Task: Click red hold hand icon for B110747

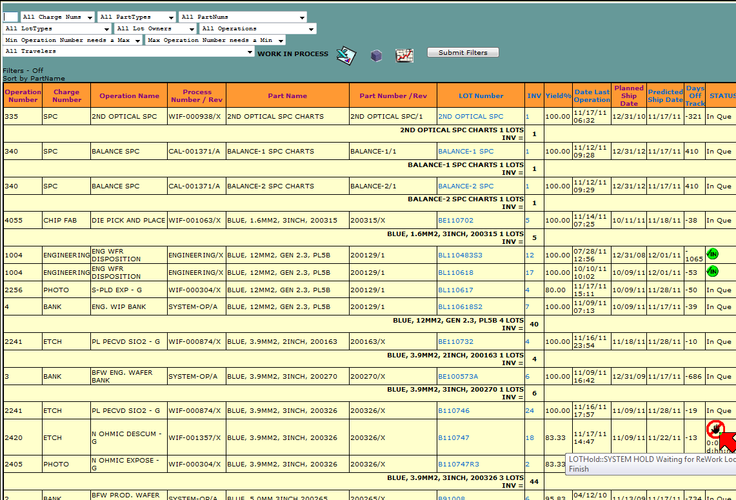Action: coord(715,428)
